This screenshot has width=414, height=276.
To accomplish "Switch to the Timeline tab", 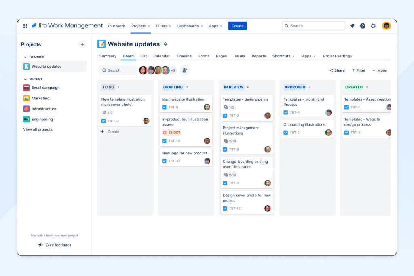I will (184, 56).
